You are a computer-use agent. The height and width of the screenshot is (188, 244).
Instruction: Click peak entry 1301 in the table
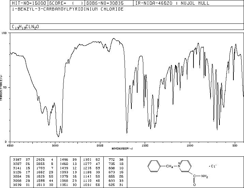87,160
